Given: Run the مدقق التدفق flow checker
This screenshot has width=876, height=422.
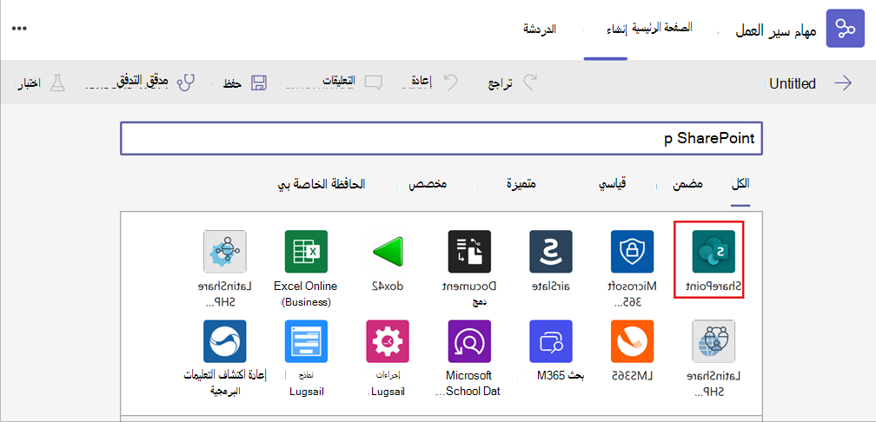Looking at the screenshot, I should pos(156,82).
